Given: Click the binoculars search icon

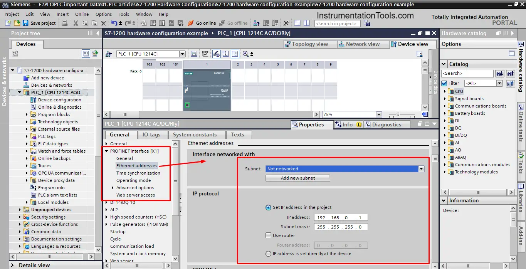Looking at the screenshot, I should point(367,24).
